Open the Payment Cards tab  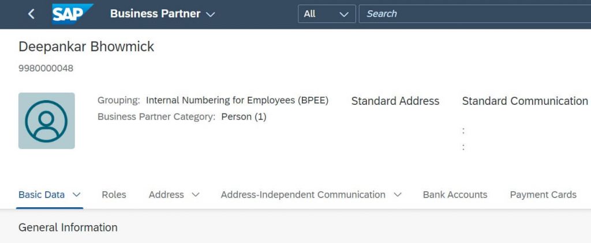pos(543,195)
